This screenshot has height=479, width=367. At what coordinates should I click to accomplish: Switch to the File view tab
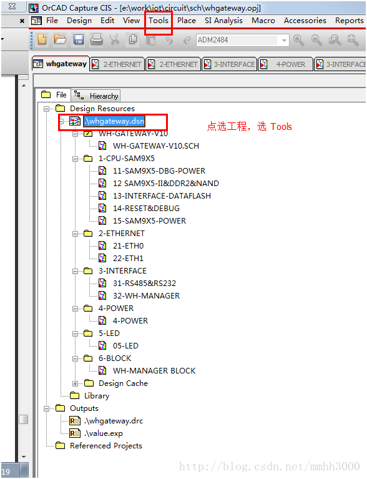tap(54, 95)
